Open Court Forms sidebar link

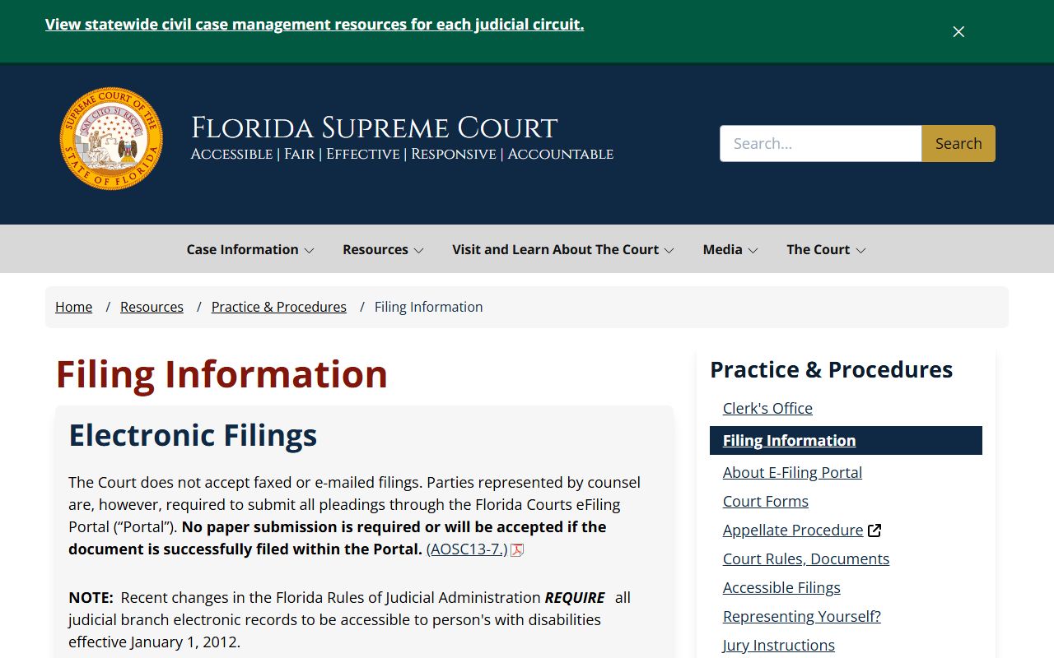[766, 501]
